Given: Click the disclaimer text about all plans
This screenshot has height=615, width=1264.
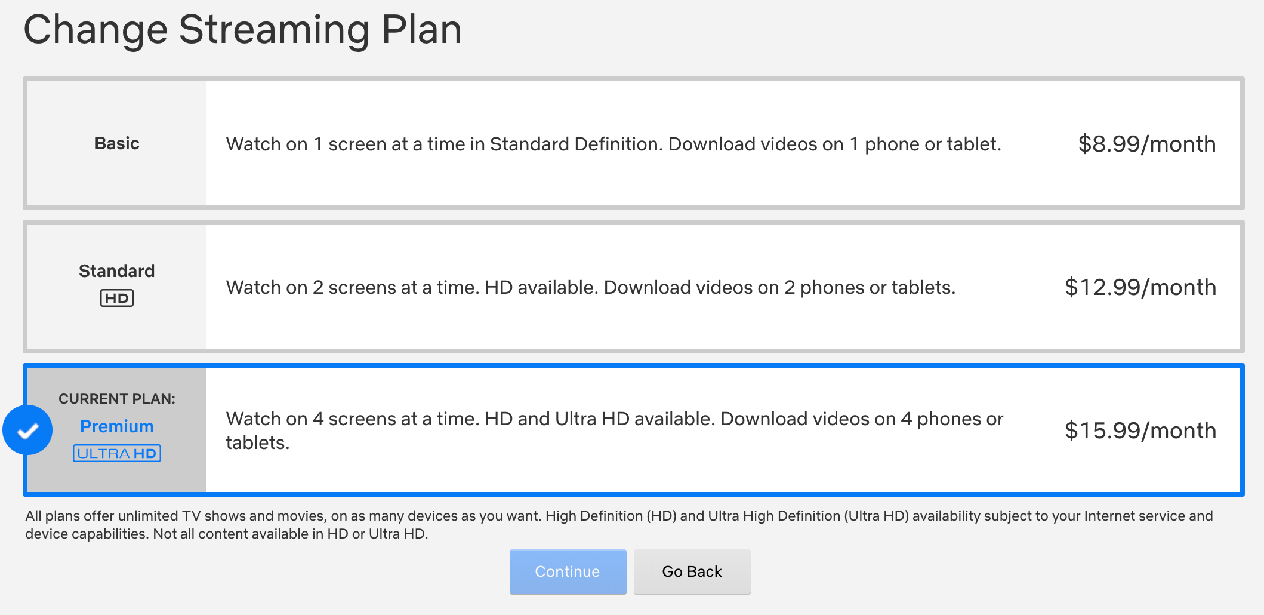Looking at the screenshot, I should click(x=619, y=525).
